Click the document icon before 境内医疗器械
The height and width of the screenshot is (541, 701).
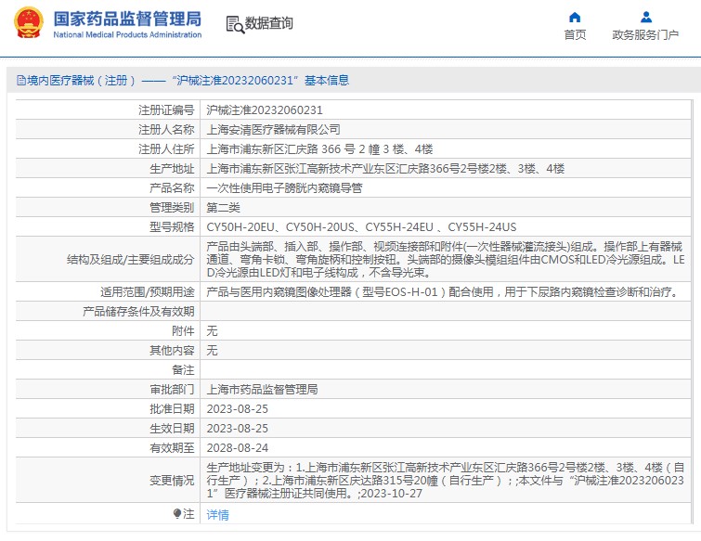coord(19,81)
